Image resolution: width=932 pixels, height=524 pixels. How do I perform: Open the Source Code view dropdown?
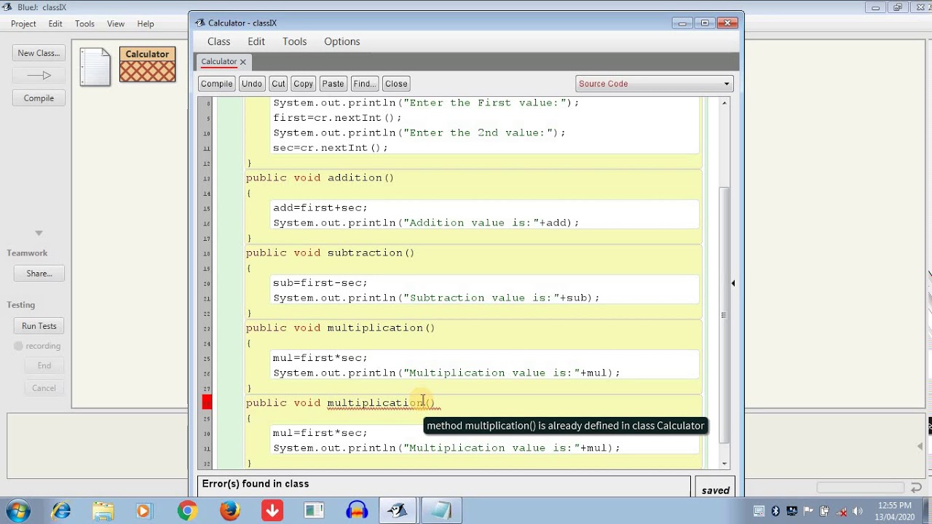tap(654, 84)
